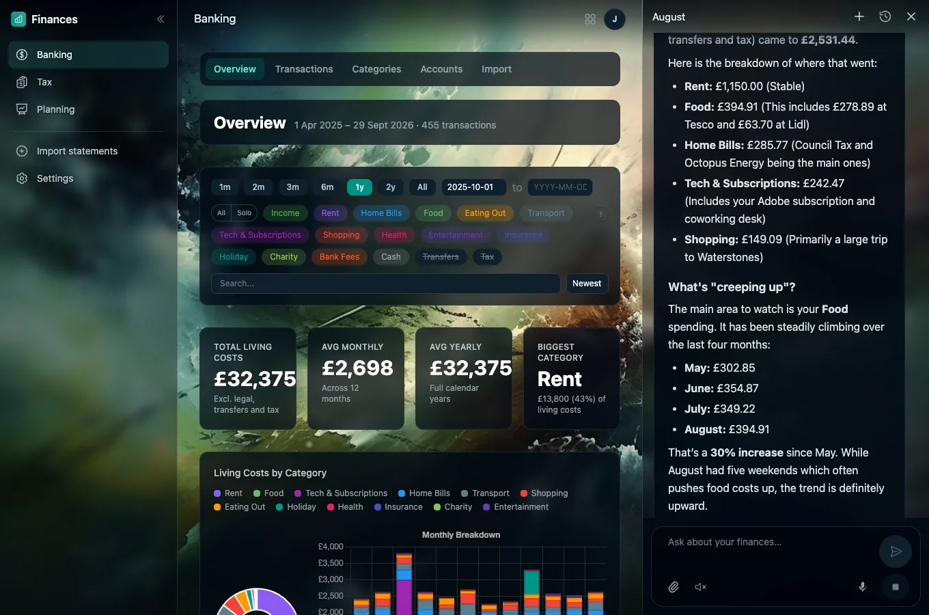Click the end date YYYY-MM-DD field
This screenshot has width=929, height=615.
(560, 187)
